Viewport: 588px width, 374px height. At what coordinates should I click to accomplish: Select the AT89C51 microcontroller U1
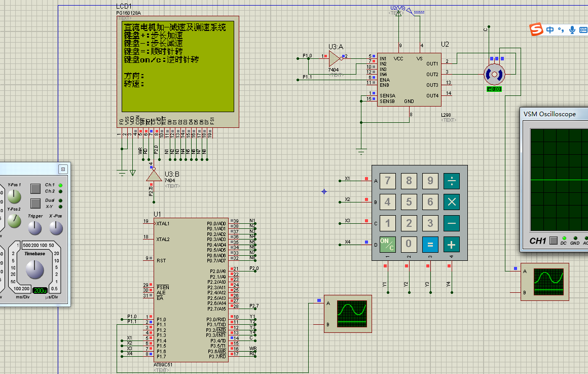click(x=191, y=290)
